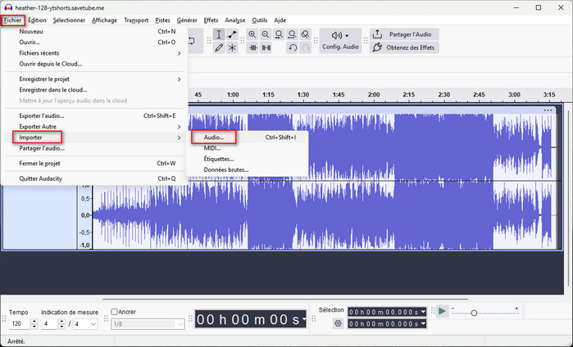Open the Affichage menu
573x347 pixels.
[x=104, y=20]
